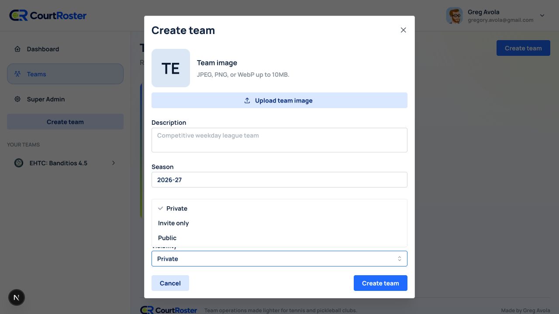Click the Teams people icon
This screenshot has height=314, width=559.
point(17,74)
